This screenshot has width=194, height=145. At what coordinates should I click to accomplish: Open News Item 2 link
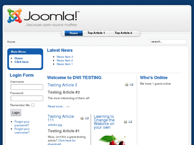[x=65, y=60]
